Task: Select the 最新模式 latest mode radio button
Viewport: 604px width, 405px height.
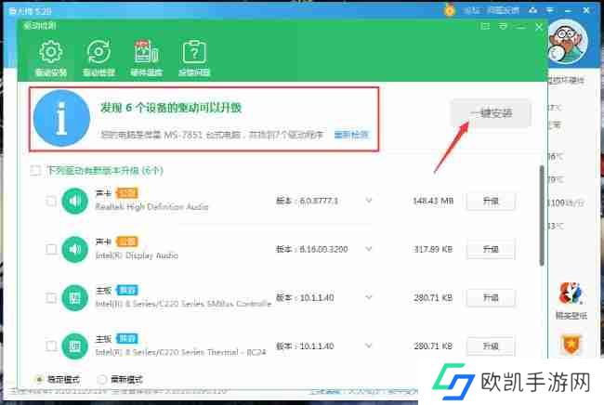Action: pos(101,380)
